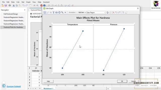Click the OK button

click(122, 81)
